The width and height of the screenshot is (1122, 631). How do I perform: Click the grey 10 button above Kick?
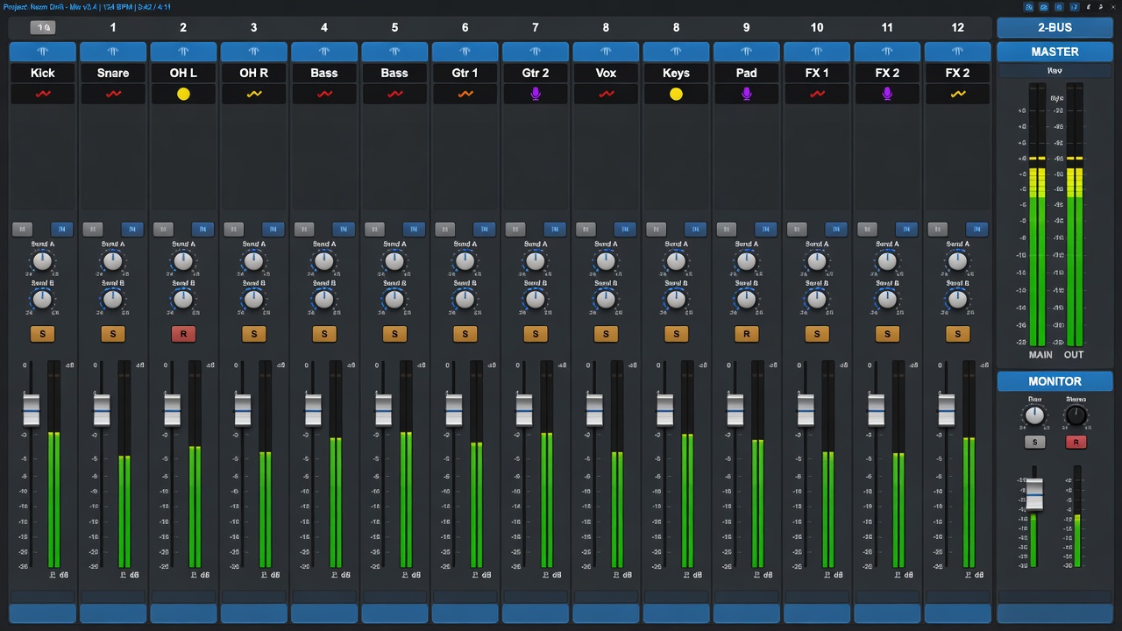(x=42, y=28)
